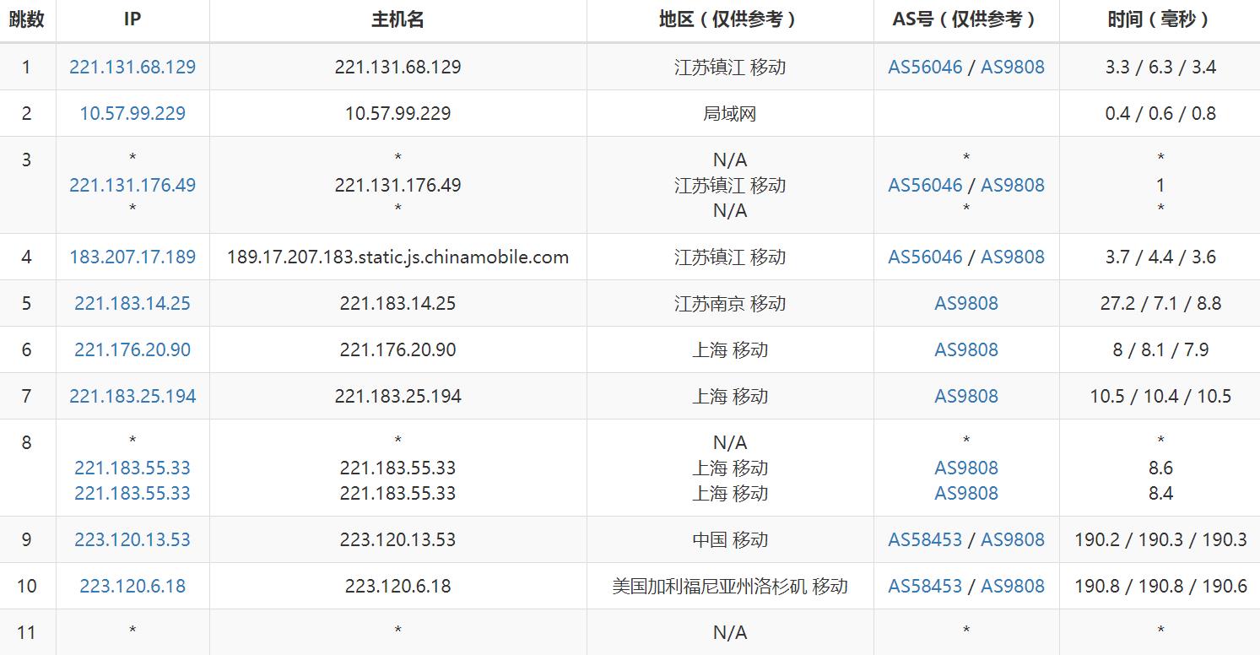Click the 上海 移动 region in hop 6

pos(730,349)
